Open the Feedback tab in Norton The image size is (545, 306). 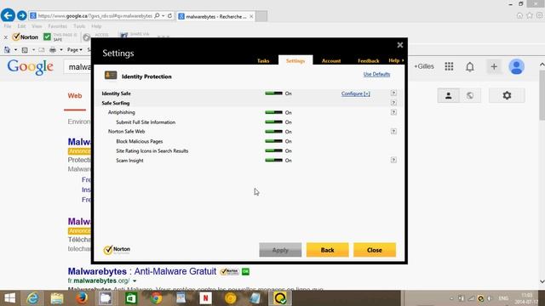369,60
